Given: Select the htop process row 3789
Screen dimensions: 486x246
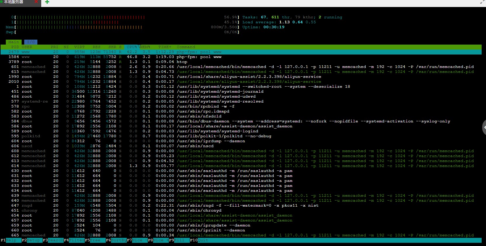Looking at the screenshot, I should coord(241,62).
